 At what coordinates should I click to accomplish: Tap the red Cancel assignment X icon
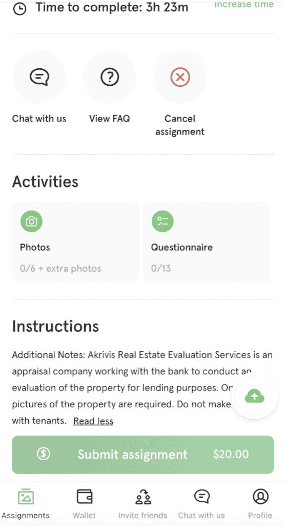coord(180,77)
